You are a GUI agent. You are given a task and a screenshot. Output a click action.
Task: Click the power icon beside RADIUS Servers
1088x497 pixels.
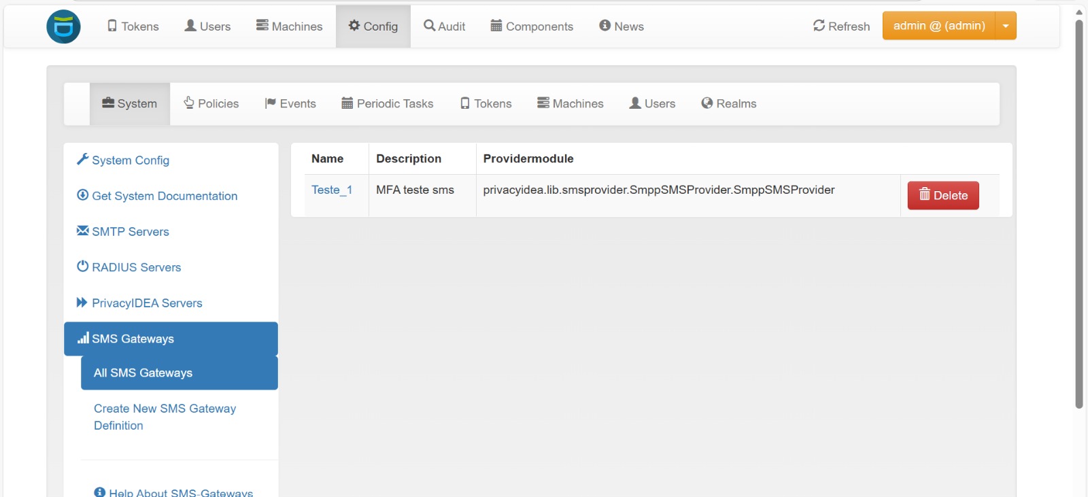[82, 267]
